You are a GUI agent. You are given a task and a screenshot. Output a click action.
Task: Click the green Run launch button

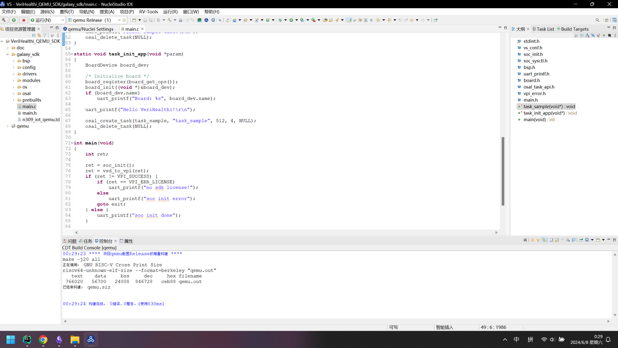[14, 20]
